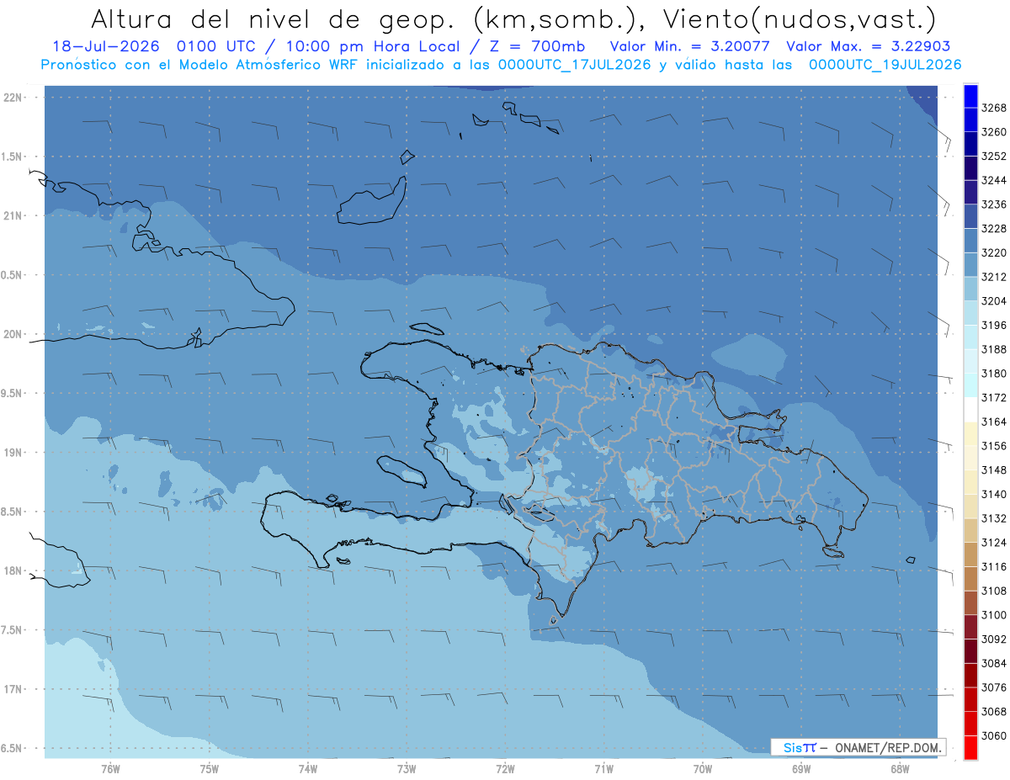Select valid-until time '0000UTC_19JUL2026'
The image size is (1010, 780).
coord(885,65)
